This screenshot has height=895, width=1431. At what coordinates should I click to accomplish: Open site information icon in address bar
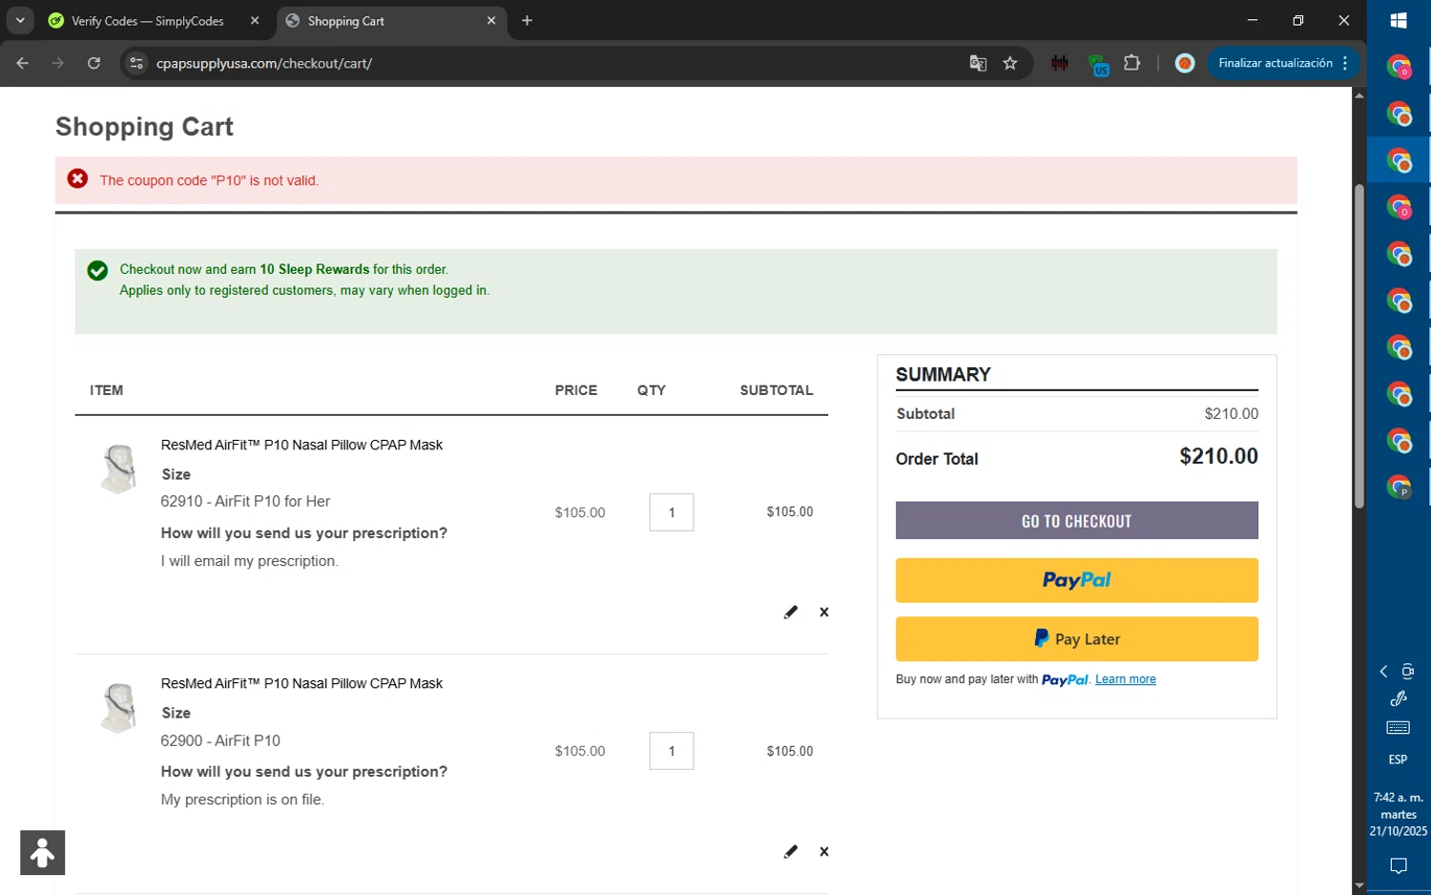coord(136,63)
